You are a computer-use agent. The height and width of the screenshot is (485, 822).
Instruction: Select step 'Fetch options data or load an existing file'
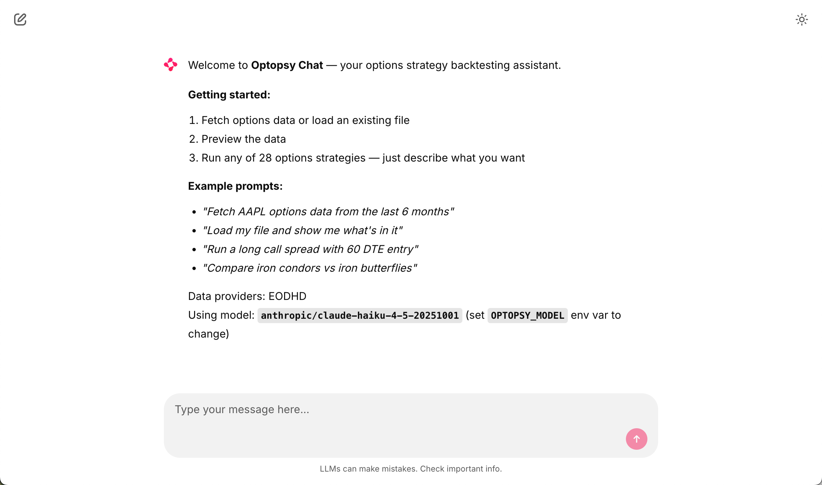pos(305,120)
